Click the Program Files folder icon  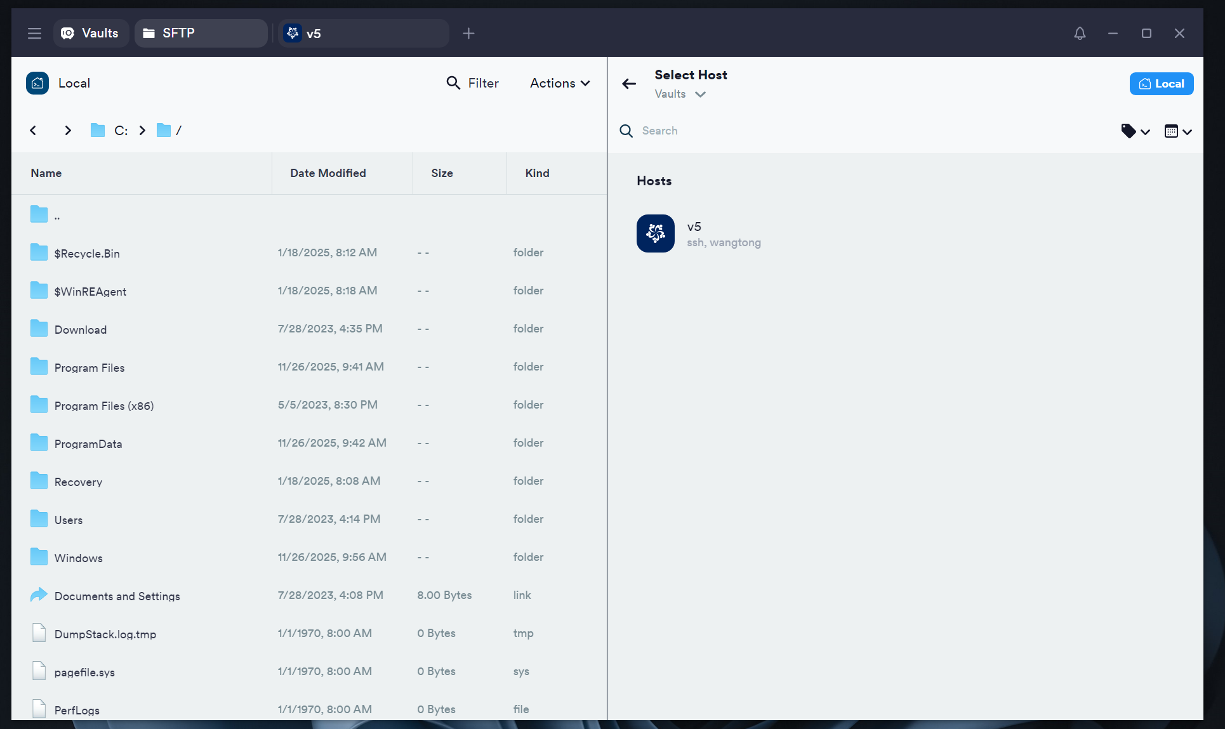point(39,366)
